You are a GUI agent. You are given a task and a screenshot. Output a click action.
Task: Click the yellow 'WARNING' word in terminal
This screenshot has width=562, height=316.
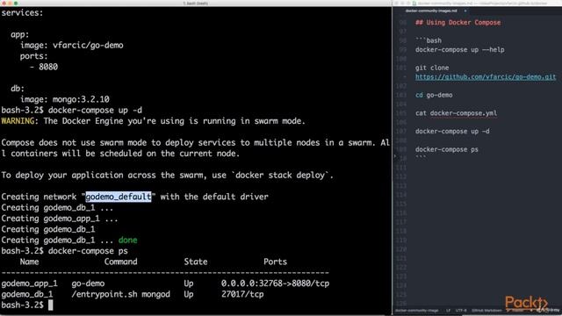tap(18, 121)
